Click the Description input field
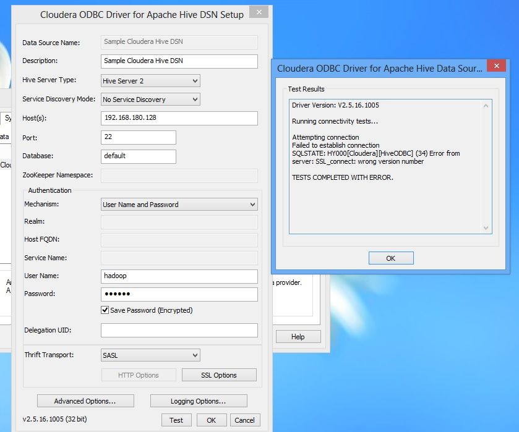Image resolution: width=519 pixels, height=432 pixels. [179, 61]
